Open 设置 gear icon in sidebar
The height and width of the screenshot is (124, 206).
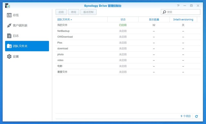pos(9,57)
